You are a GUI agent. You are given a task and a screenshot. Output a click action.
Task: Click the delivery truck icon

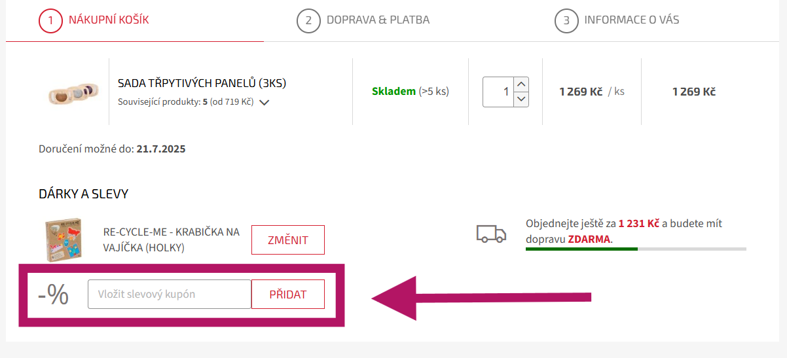pos(491,234)
